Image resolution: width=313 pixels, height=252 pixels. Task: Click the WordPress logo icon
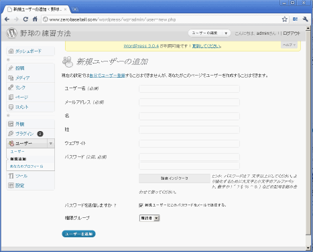11,33
